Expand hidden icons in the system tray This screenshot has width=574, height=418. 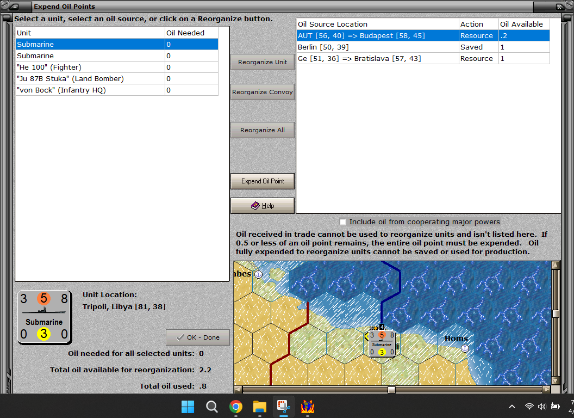511,407
